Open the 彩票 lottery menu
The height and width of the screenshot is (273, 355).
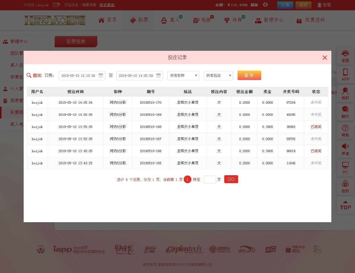[x=139, y=20]
